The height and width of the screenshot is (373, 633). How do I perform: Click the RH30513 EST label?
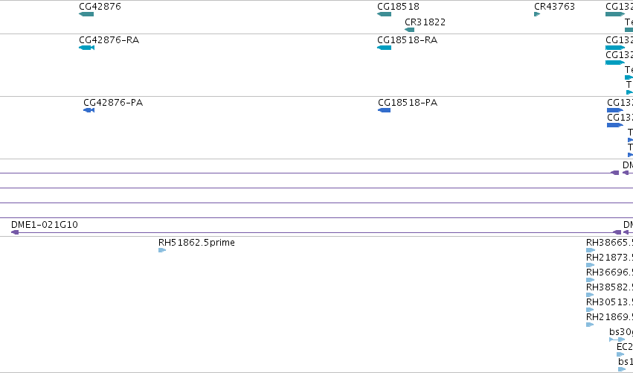(x=610, y=302)
